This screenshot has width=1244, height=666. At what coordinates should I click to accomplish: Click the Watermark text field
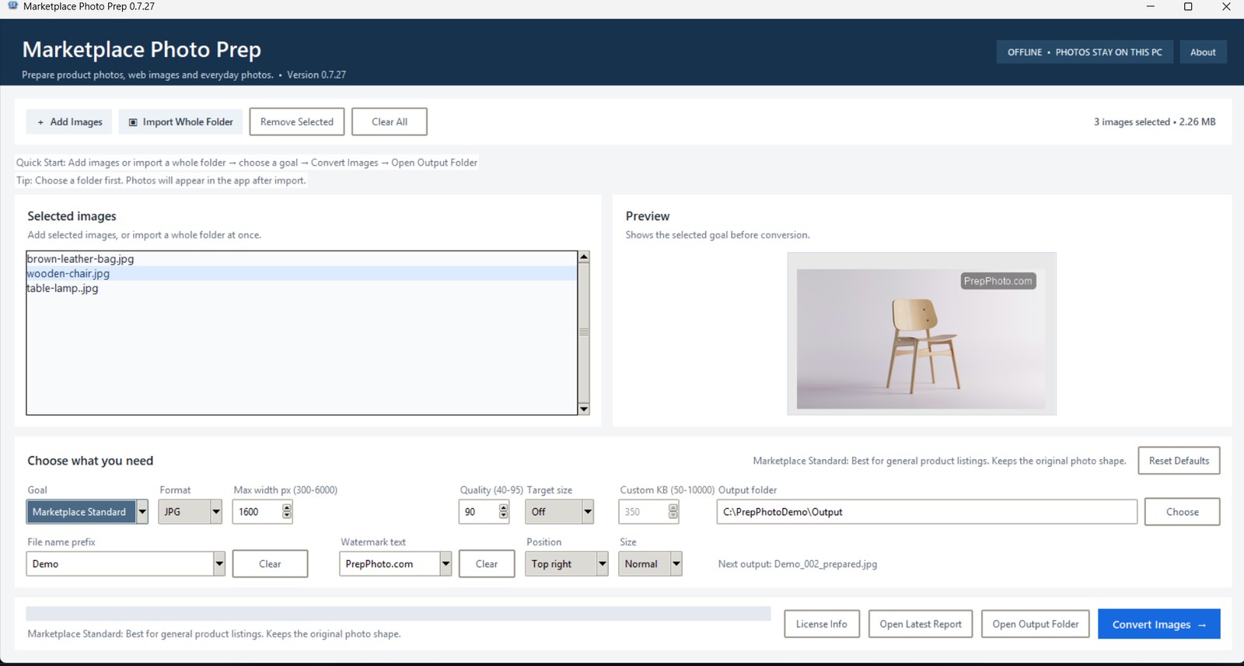pyautogui.click(x=390, y=564)
